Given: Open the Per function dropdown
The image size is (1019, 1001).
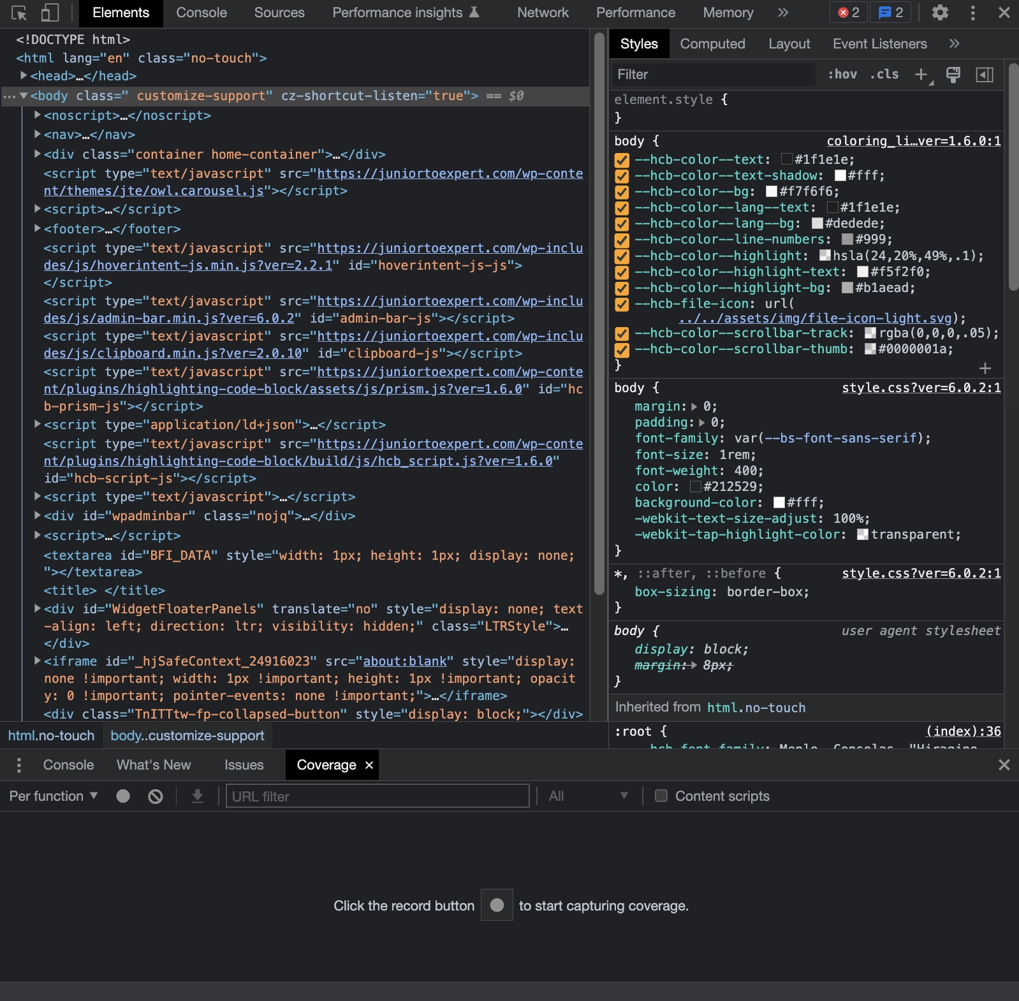Looking at the screenshot, I should (x=54, y=796).
